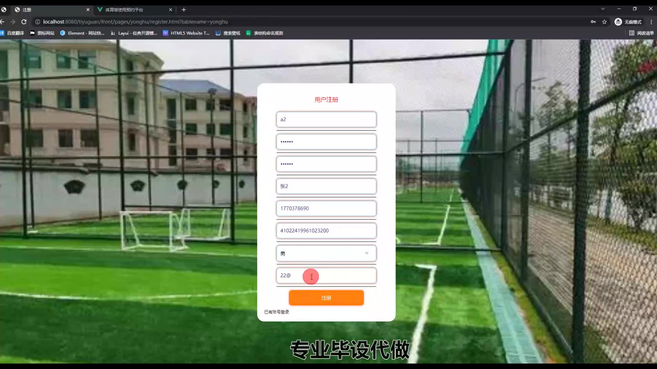Open a new tab with the plus icon
The height and width of the screenshot is (369, 657).
pyautogui.click(x=184, y=10)
